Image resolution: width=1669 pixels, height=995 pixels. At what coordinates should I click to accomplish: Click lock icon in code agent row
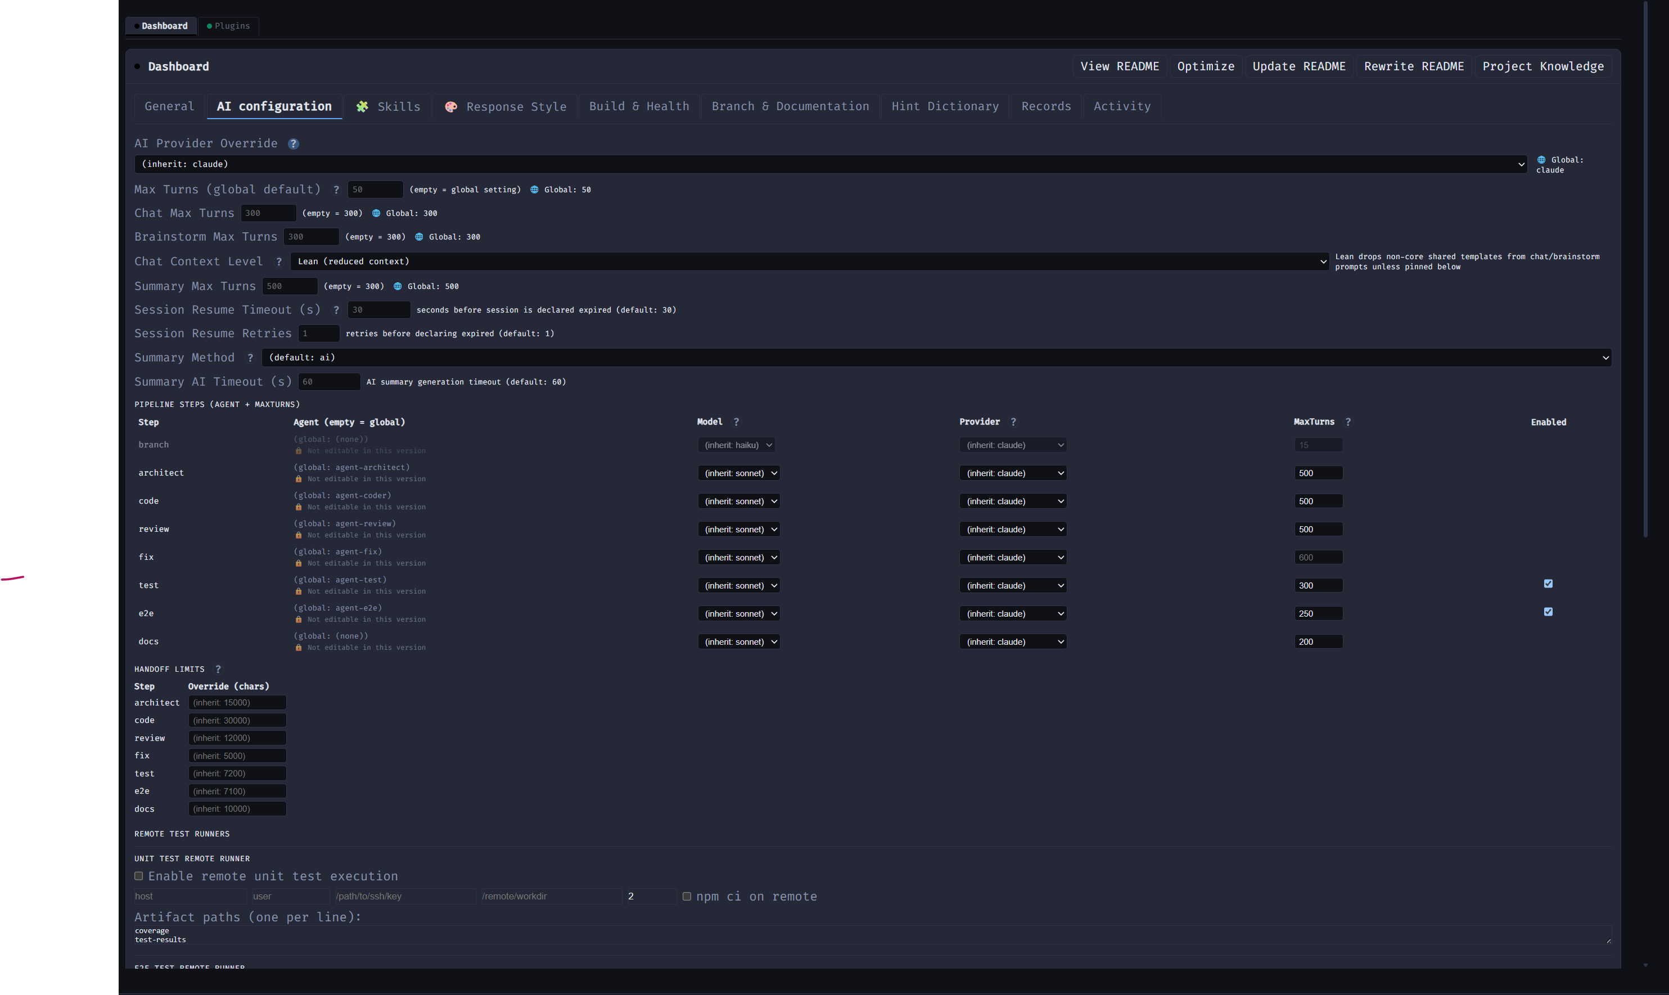(x=299, y=507)
